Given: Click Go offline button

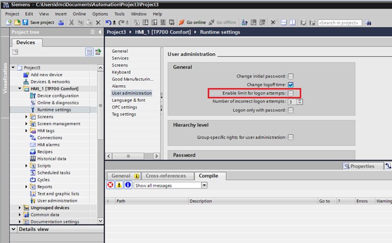Looking at the screenshot, I should pyautogui.click(x=222, y=23).
